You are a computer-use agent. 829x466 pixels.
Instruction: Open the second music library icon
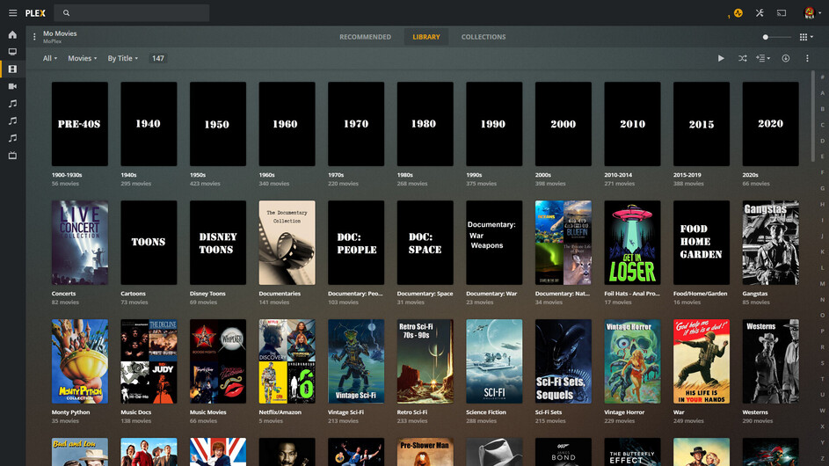12,121
